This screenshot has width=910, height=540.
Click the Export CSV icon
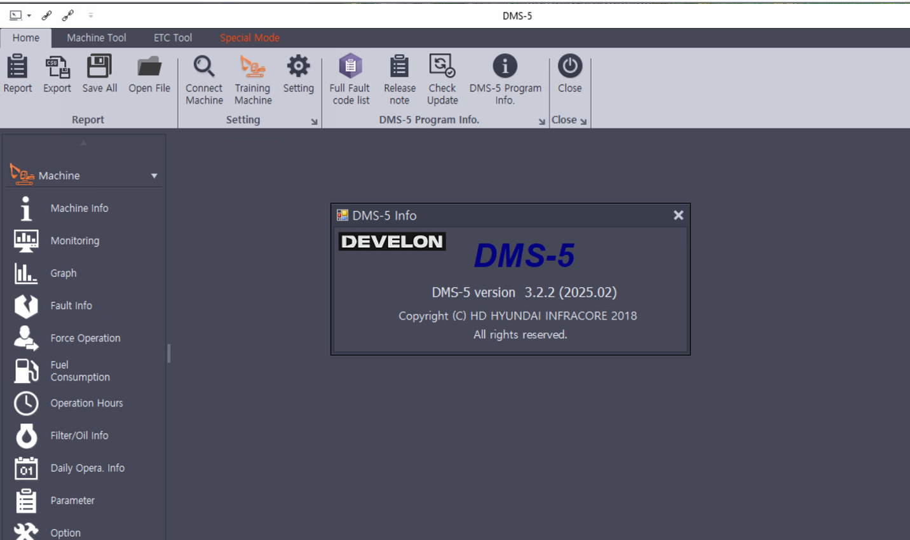coord(57,67)
